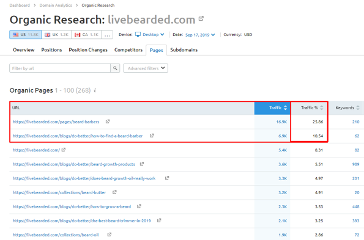364x240 pixels.
Task: Open the pages/beard-barbers URL link
Action: (56, 122)
